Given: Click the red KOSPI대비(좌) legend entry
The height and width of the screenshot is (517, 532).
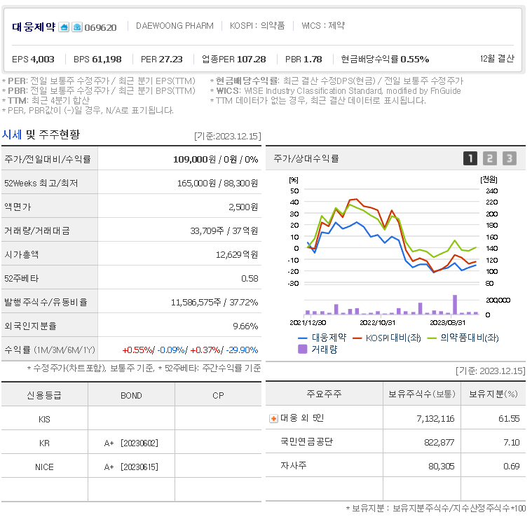Looking at the screenshot, I should pyautogui.click(x=387, y=338).
